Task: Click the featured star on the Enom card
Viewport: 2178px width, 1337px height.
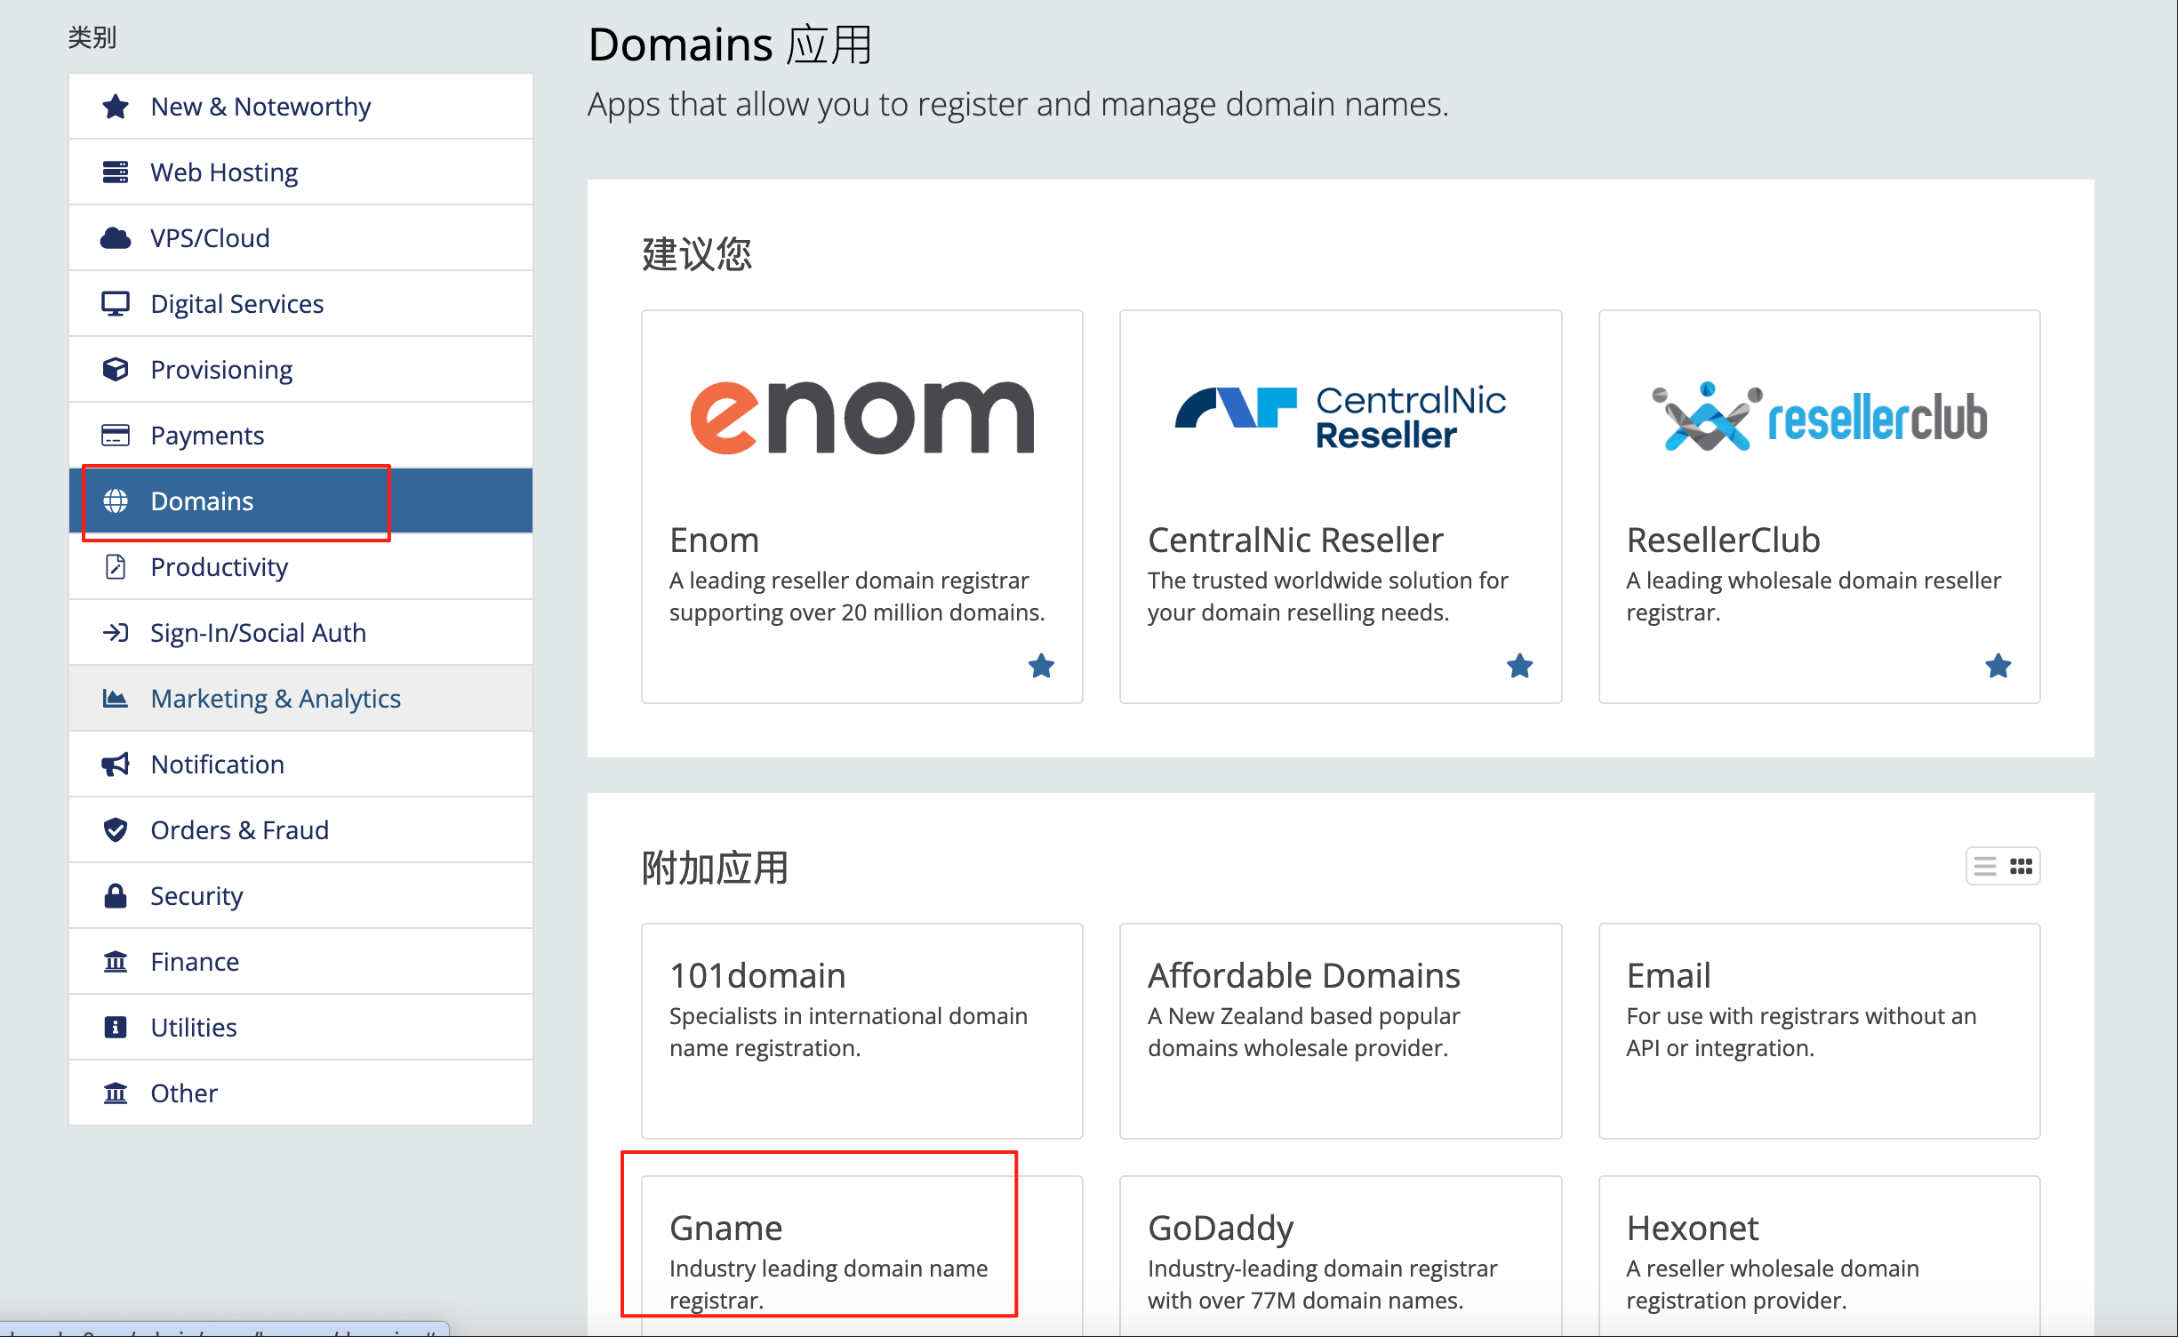Action: tap(1041, 666)
